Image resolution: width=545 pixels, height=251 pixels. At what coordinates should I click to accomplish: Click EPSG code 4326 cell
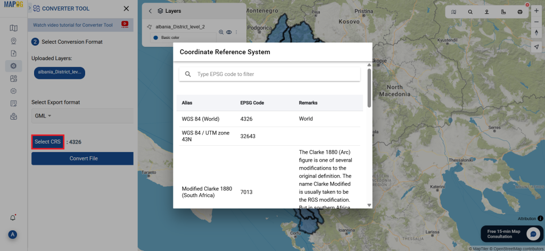pos(246,119)
